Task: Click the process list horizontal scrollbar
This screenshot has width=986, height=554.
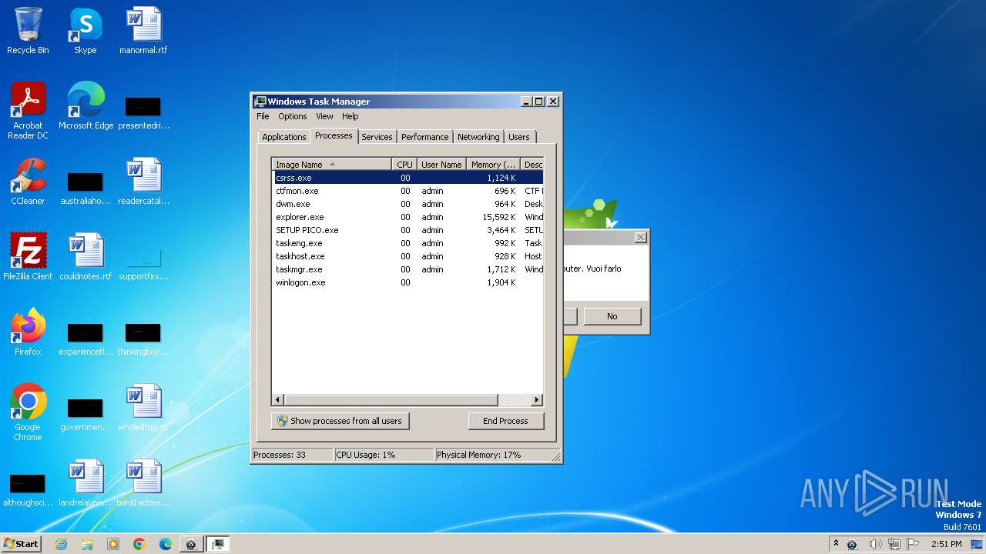Action: (x=407, y=400)
